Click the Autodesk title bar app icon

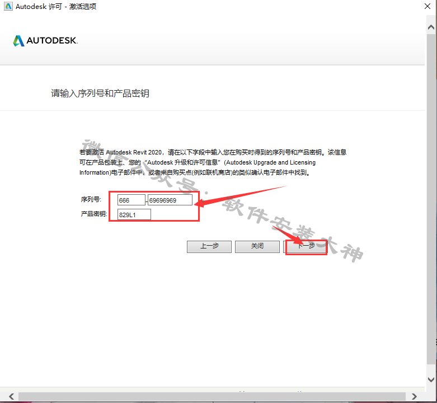(x=8, y=6)
